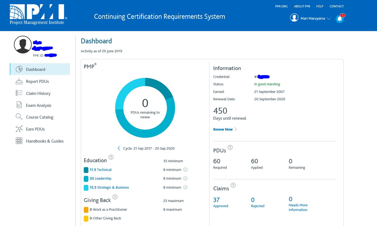Viewport: 377px width, 226px height.
Task: Click the Earn PDUs network icon
Action: [19, 129]
